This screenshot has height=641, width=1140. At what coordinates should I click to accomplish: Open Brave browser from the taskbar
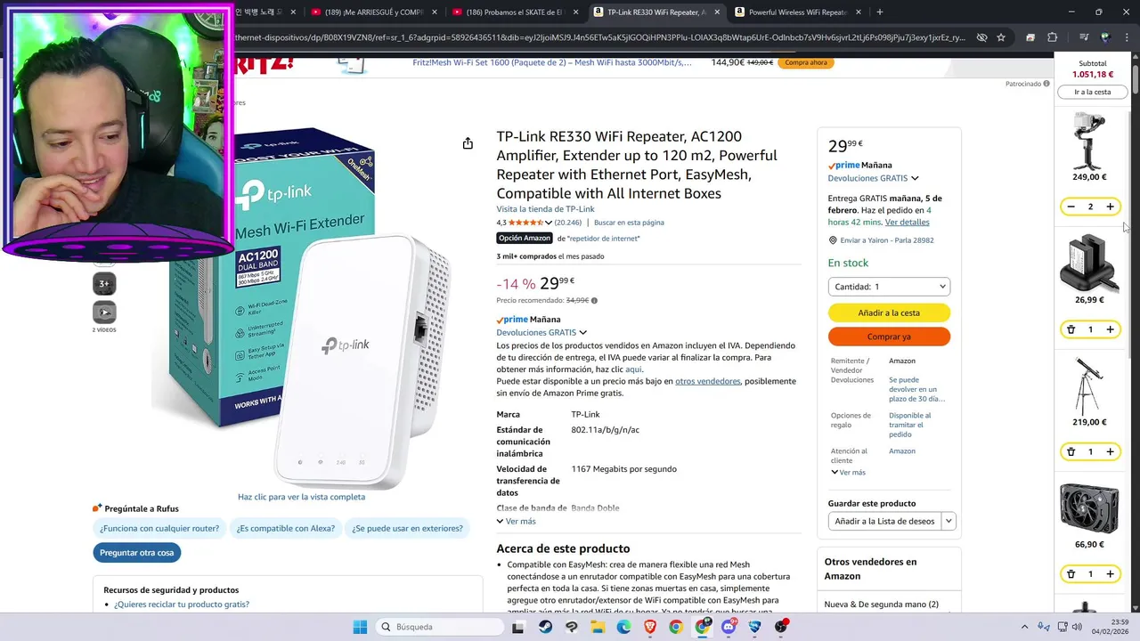(650, 627)
